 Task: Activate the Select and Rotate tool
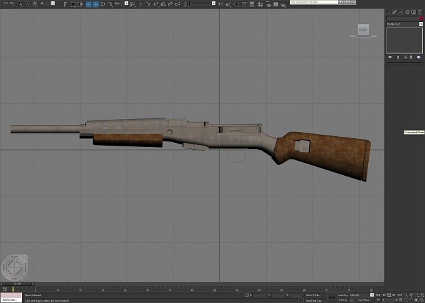(x=102, y=4)
